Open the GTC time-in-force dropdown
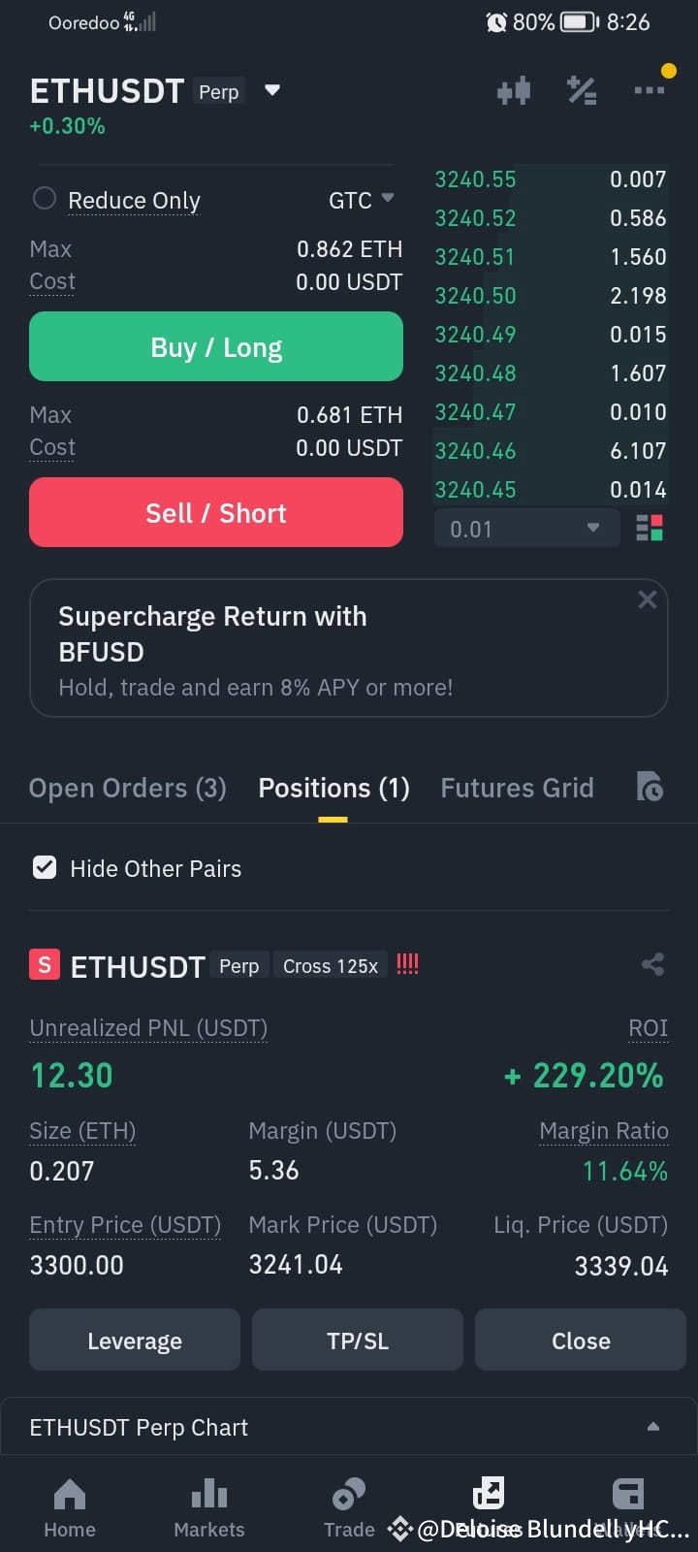Image resolution: width=698 pixels, height=1552 pixels. (x=361, y=200)
